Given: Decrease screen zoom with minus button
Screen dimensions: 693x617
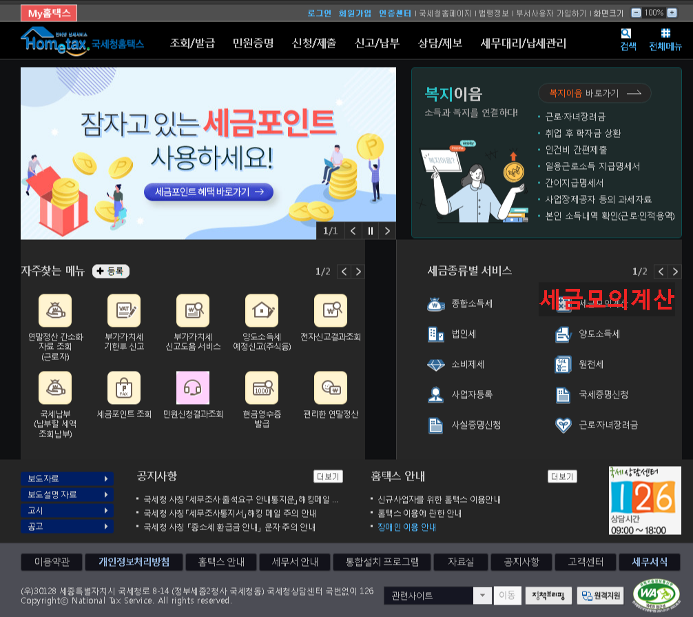Looking at the screenshot, I should pos(636,13).
